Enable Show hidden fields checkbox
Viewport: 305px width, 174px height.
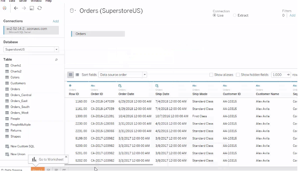point(238,75)
